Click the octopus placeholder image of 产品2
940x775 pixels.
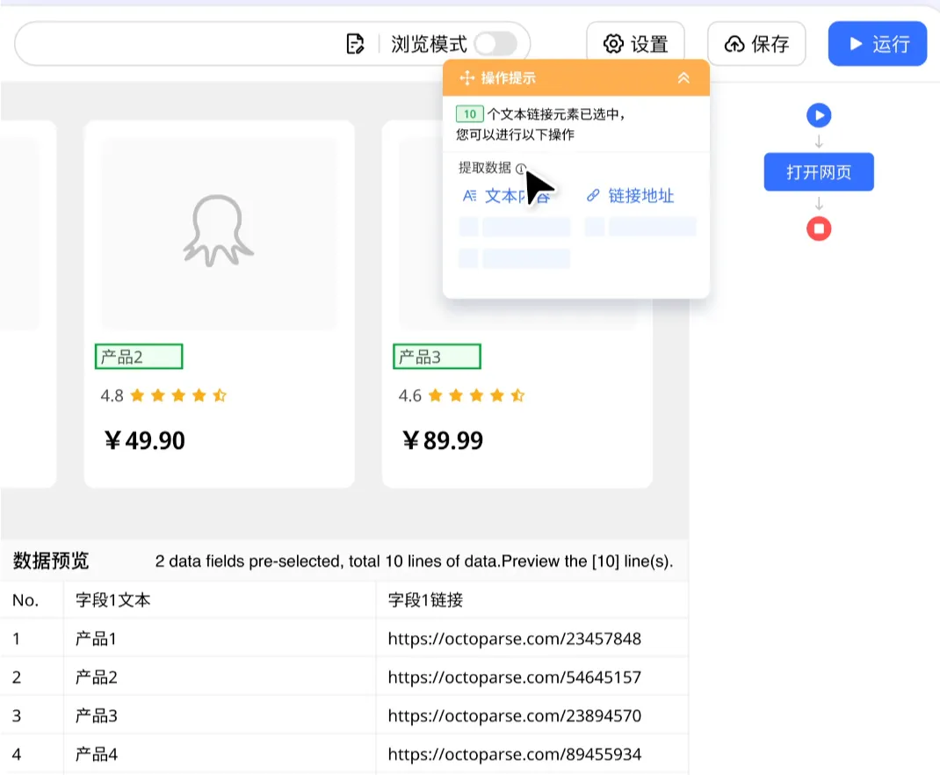pos(218,231)
